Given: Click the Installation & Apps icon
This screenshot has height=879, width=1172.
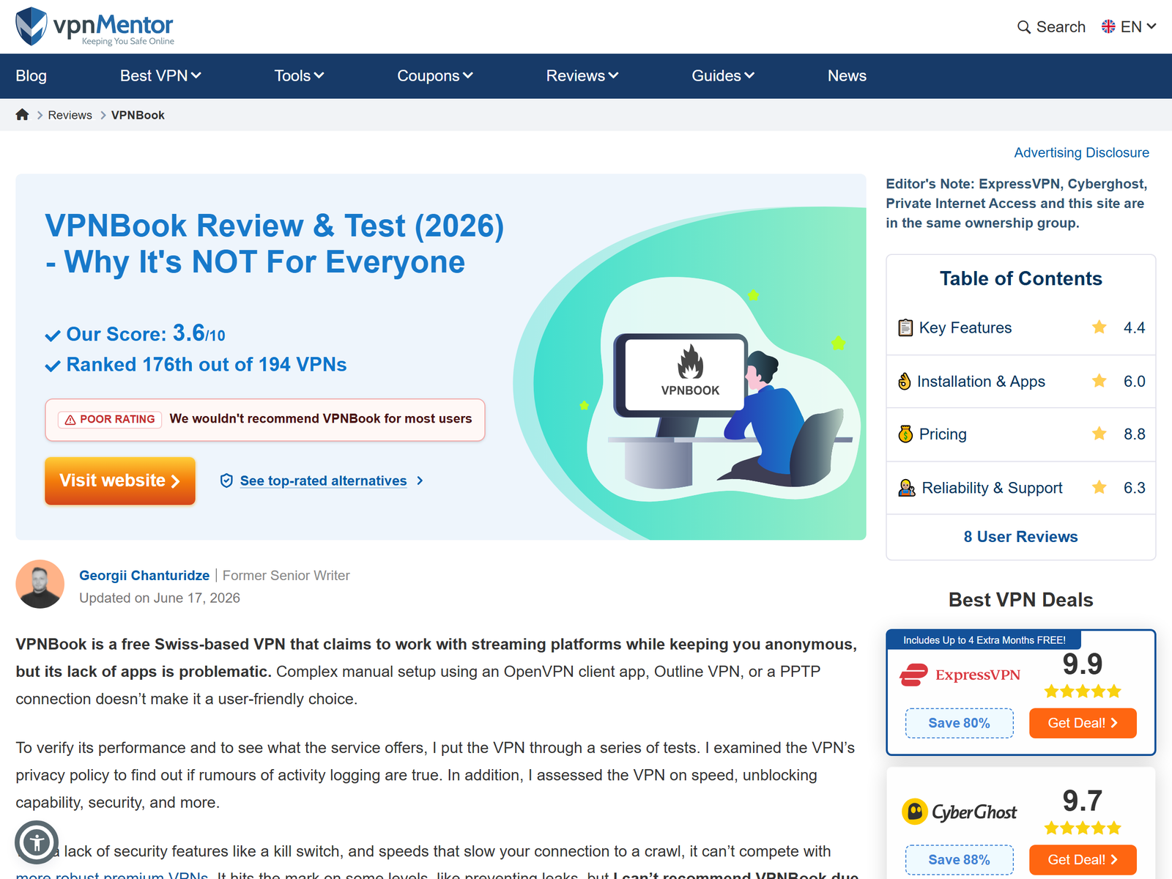Looking at the screenshot, I should click(x=905, y=381).
